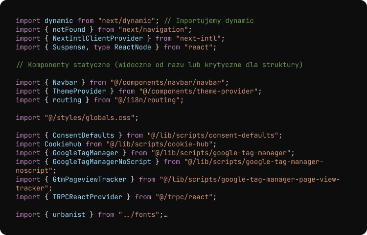Click the ThemeProvider identifier

coord(79,91)
